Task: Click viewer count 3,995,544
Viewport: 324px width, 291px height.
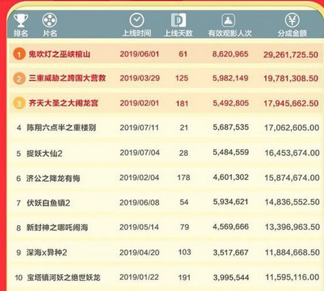Action: click(231, 277)
